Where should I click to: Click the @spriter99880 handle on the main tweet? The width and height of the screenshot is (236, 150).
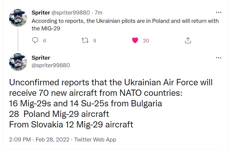point(51,65)
